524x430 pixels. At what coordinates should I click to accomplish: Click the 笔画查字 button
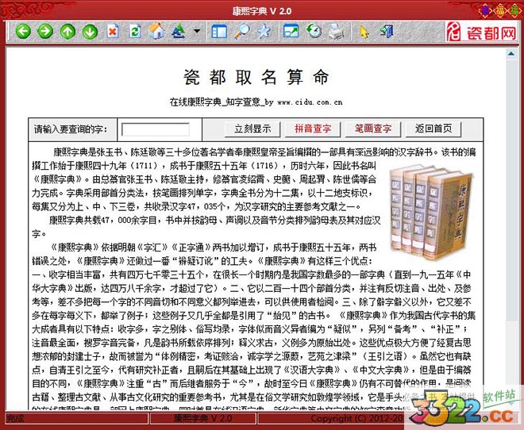pyautogui.click(x=373, y=129)
